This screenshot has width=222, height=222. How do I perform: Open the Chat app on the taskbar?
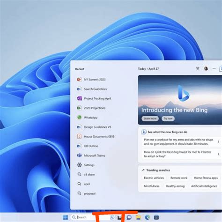[x=129, y=217]
